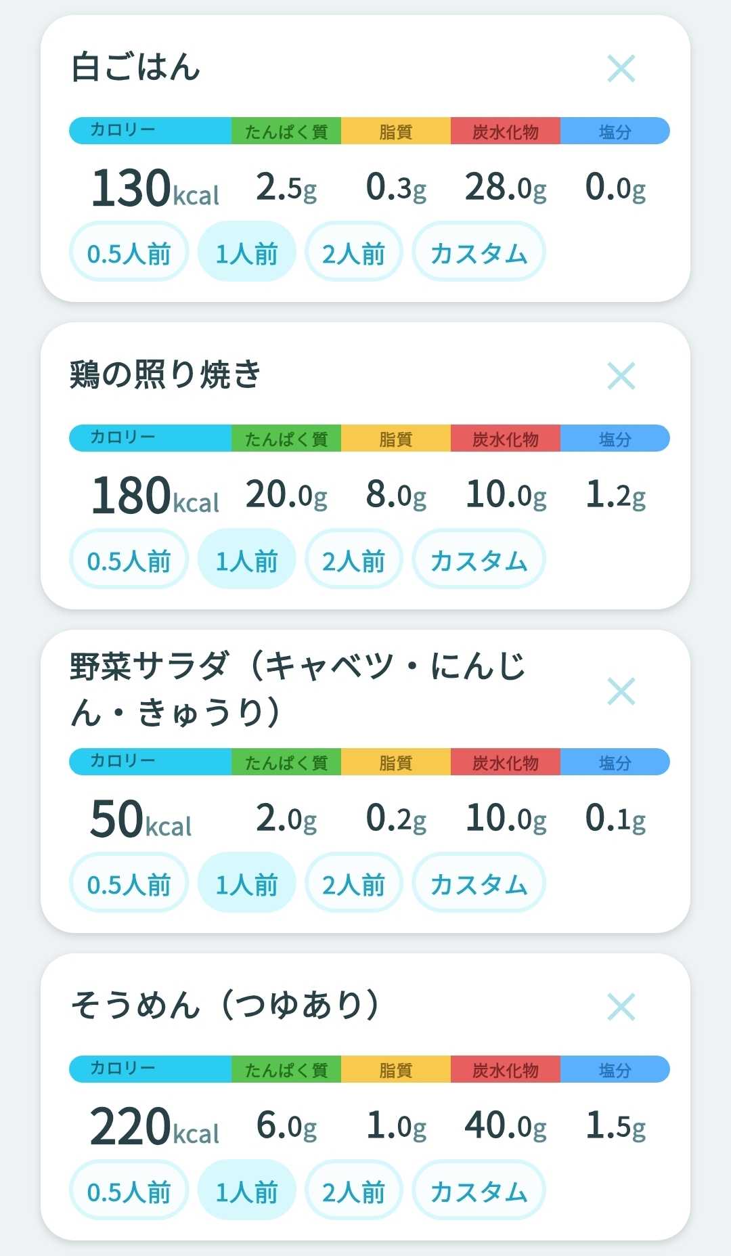Open カスタム portion for 野菜サラダ
Image resolution: width=731 pixels, height=1256 pixels.
tap(479, 883)
